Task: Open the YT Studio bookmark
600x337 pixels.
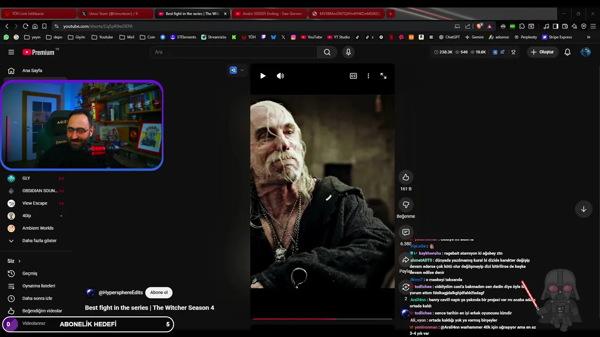Action: click(338, 37)
